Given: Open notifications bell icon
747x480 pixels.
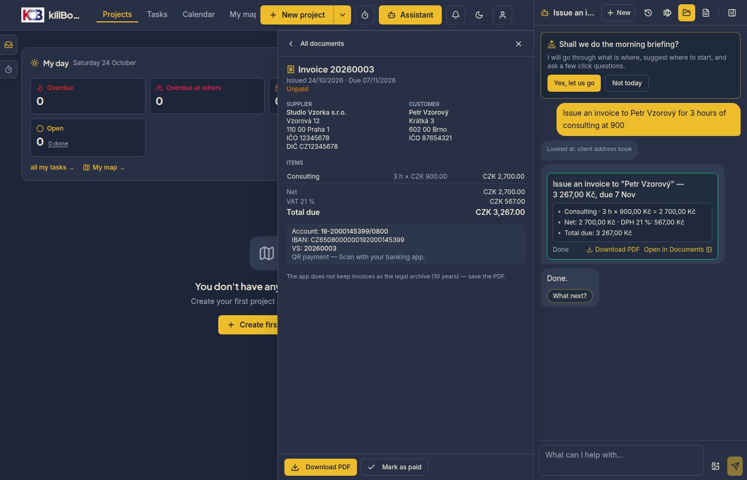Looking at the screenshot, I should pos(456,15).
